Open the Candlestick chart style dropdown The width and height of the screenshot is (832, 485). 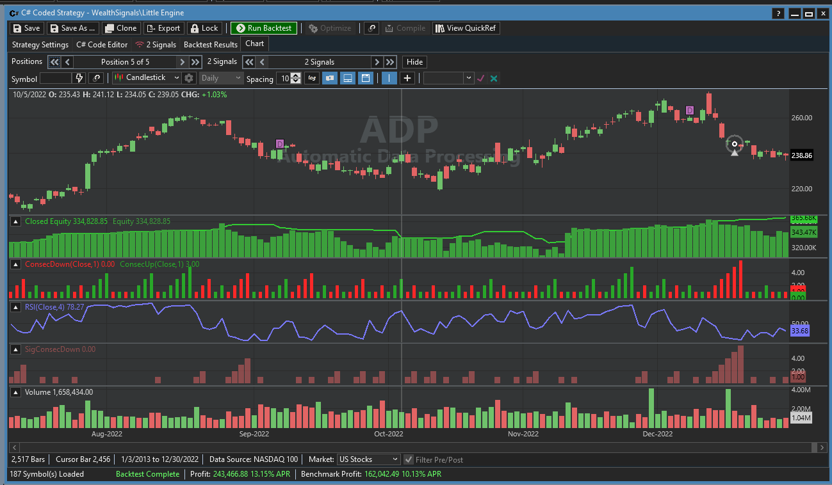coord(147,78)
